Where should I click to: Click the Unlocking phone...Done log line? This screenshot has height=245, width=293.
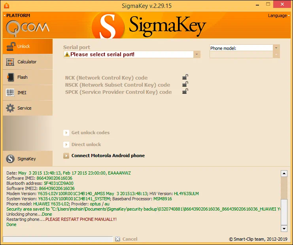[x=29, y=214]
